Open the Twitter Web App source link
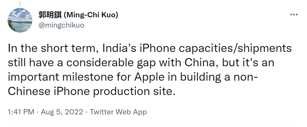Viewport: 307px width, 127px height. pos(118,112)
